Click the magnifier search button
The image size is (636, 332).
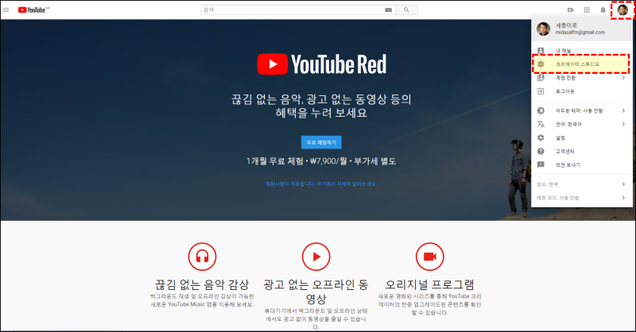coord(406,10)
